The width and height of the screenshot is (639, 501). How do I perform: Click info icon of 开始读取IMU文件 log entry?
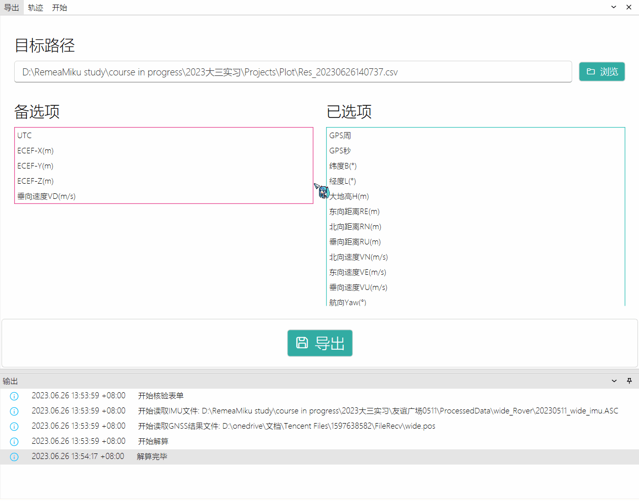coord(14,411)
